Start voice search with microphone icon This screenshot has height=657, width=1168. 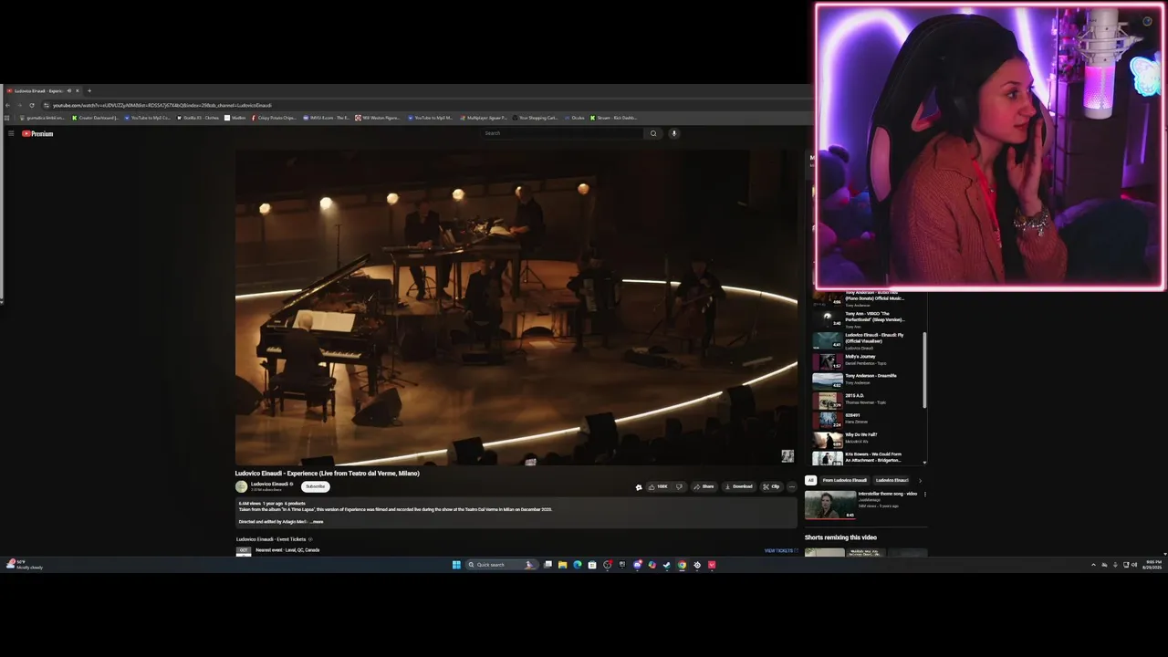point(674,133)
